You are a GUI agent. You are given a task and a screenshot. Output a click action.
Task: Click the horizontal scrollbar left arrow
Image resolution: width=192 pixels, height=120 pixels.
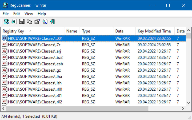pyautogui.click(x=3, y=109)
